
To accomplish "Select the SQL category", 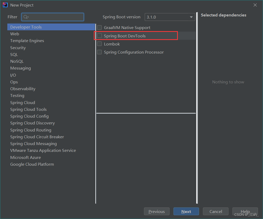I will click(51, 55).
